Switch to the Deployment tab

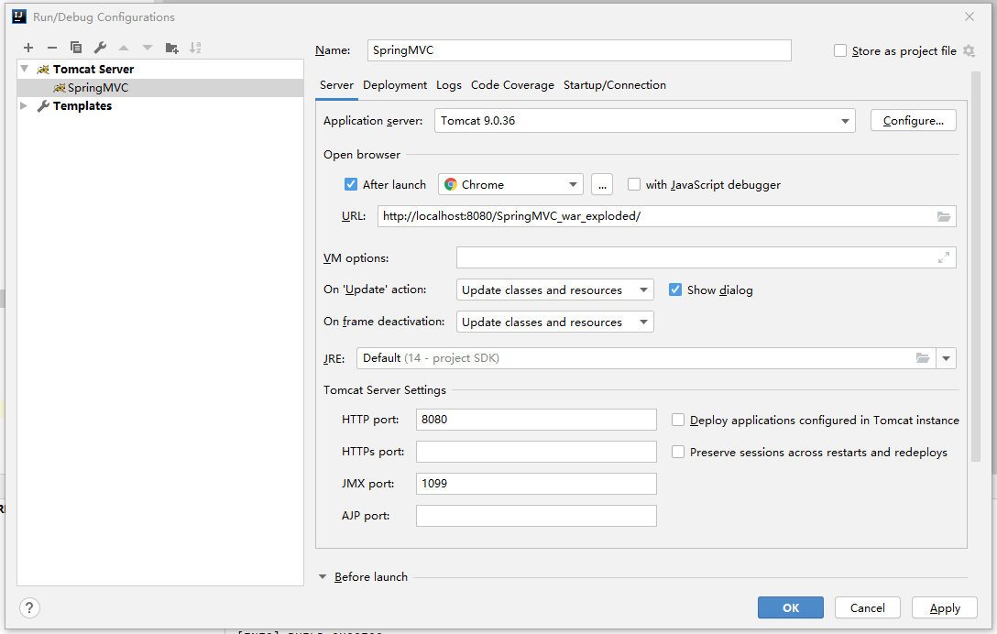coord(395,85)
